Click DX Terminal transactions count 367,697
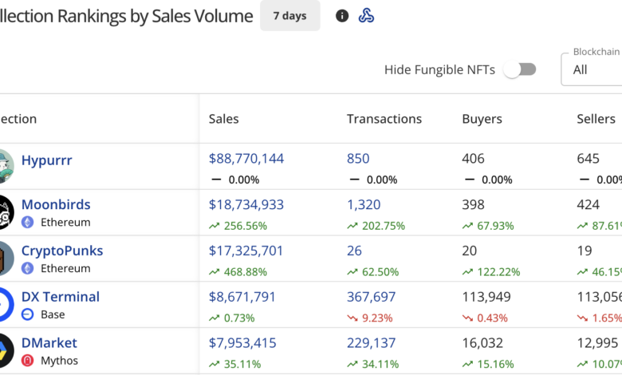 [371, 297]
